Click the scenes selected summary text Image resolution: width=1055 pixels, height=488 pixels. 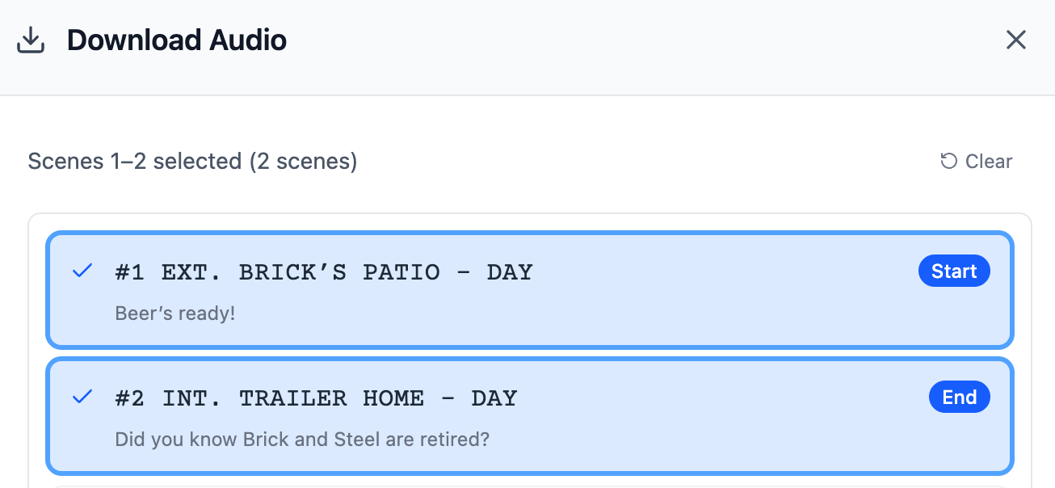[x=192, y=161]
